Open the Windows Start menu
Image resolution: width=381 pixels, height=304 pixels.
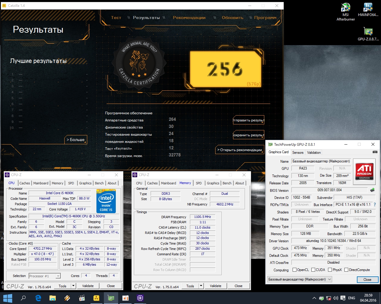[x=7, y=298]
